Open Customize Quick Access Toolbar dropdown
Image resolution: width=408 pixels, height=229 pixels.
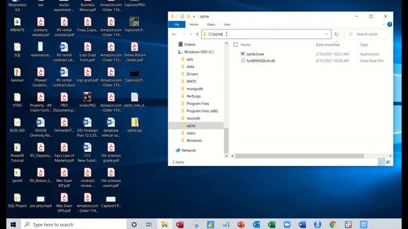194,17
